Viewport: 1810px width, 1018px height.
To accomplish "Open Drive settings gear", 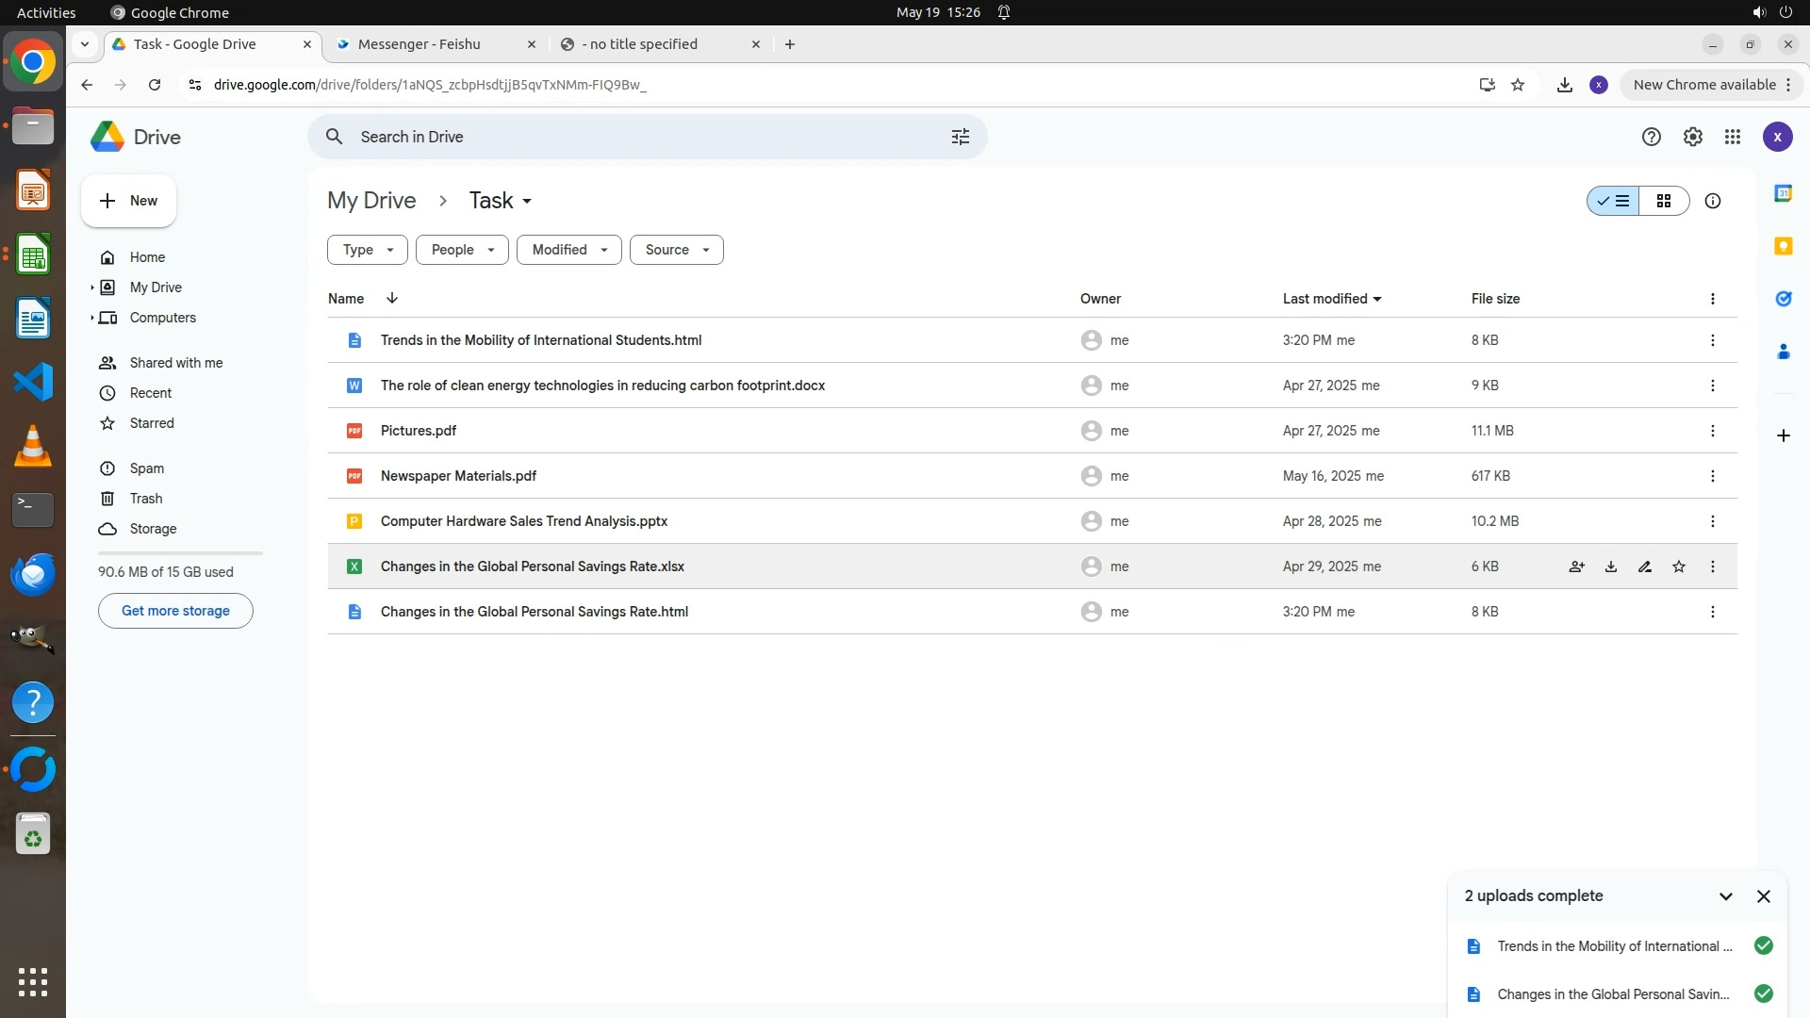I will click(1693, 138).
